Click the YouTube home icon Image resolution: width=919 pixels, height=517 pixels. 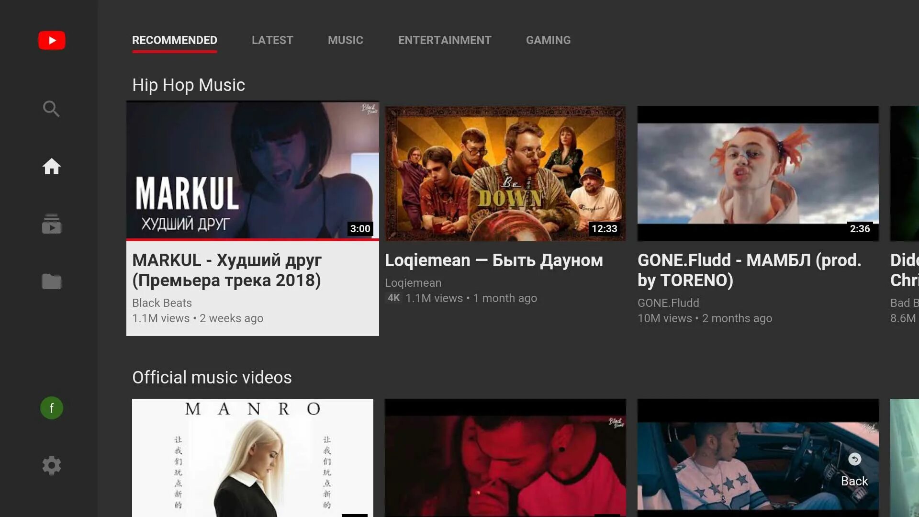coord(51,166)
